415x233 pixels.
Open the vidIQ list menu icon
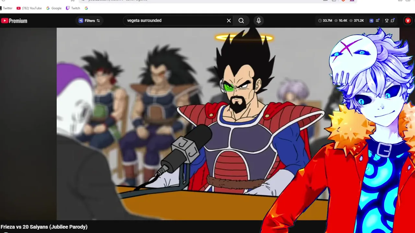(378, 20)
